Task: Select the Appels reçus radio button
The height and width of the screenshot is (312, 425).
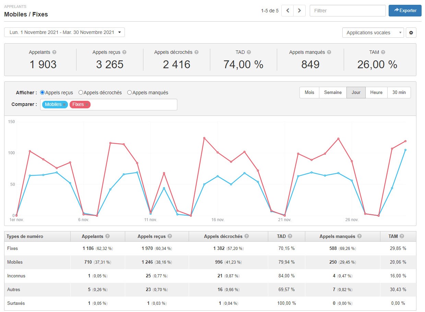Action: tap(43, 93)
